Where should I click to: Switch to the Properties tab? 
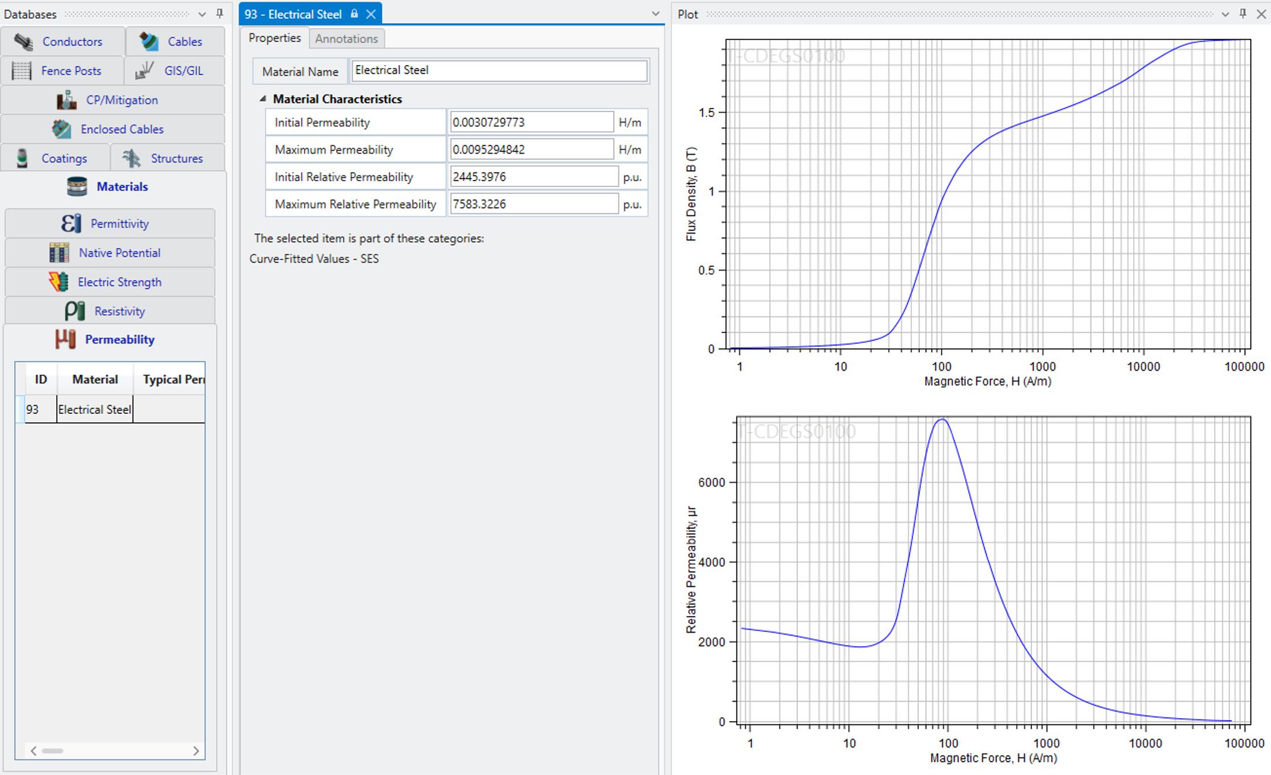274,38
